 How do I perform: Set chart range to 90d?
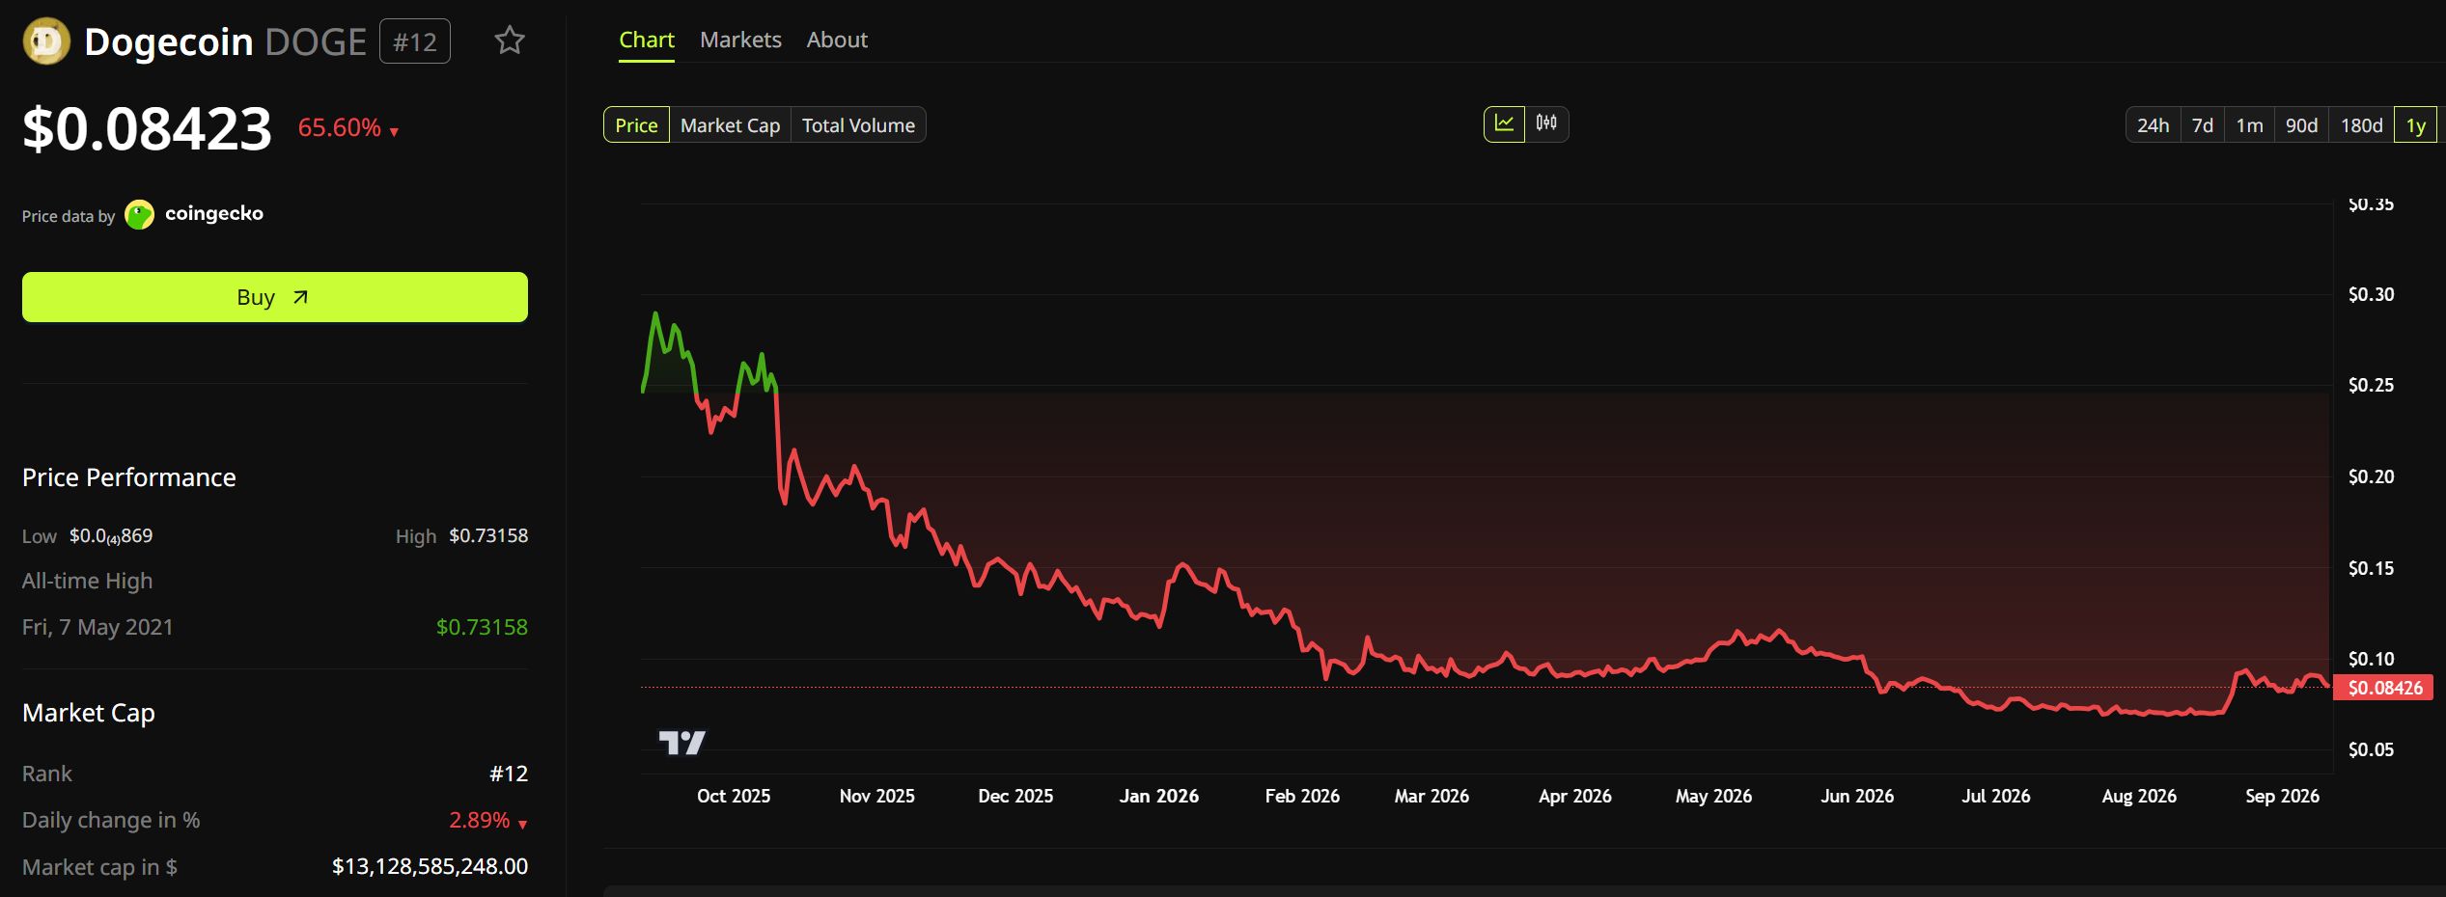point(2301,125)
